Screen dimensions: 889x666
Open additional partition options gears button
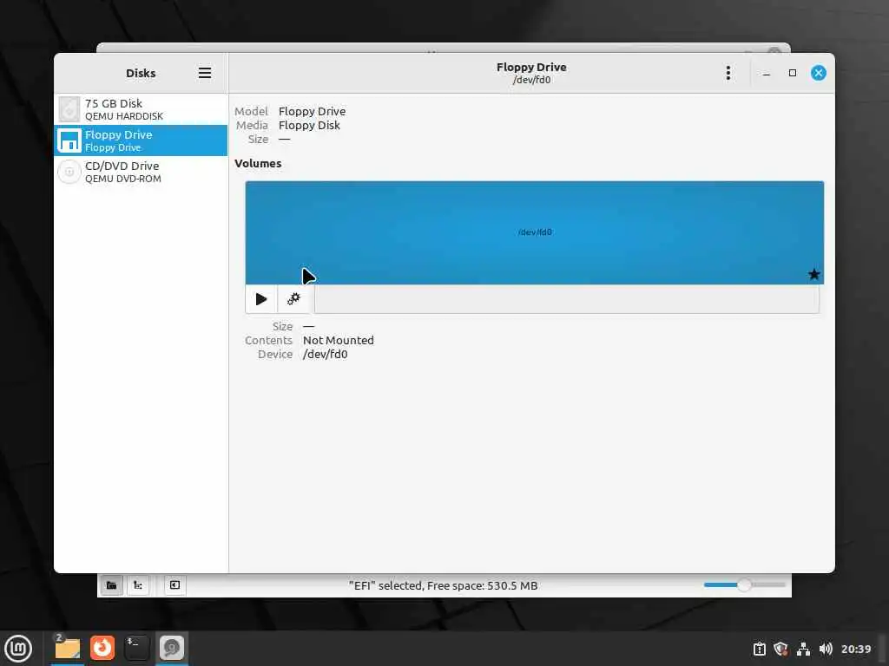pos(293,299)
